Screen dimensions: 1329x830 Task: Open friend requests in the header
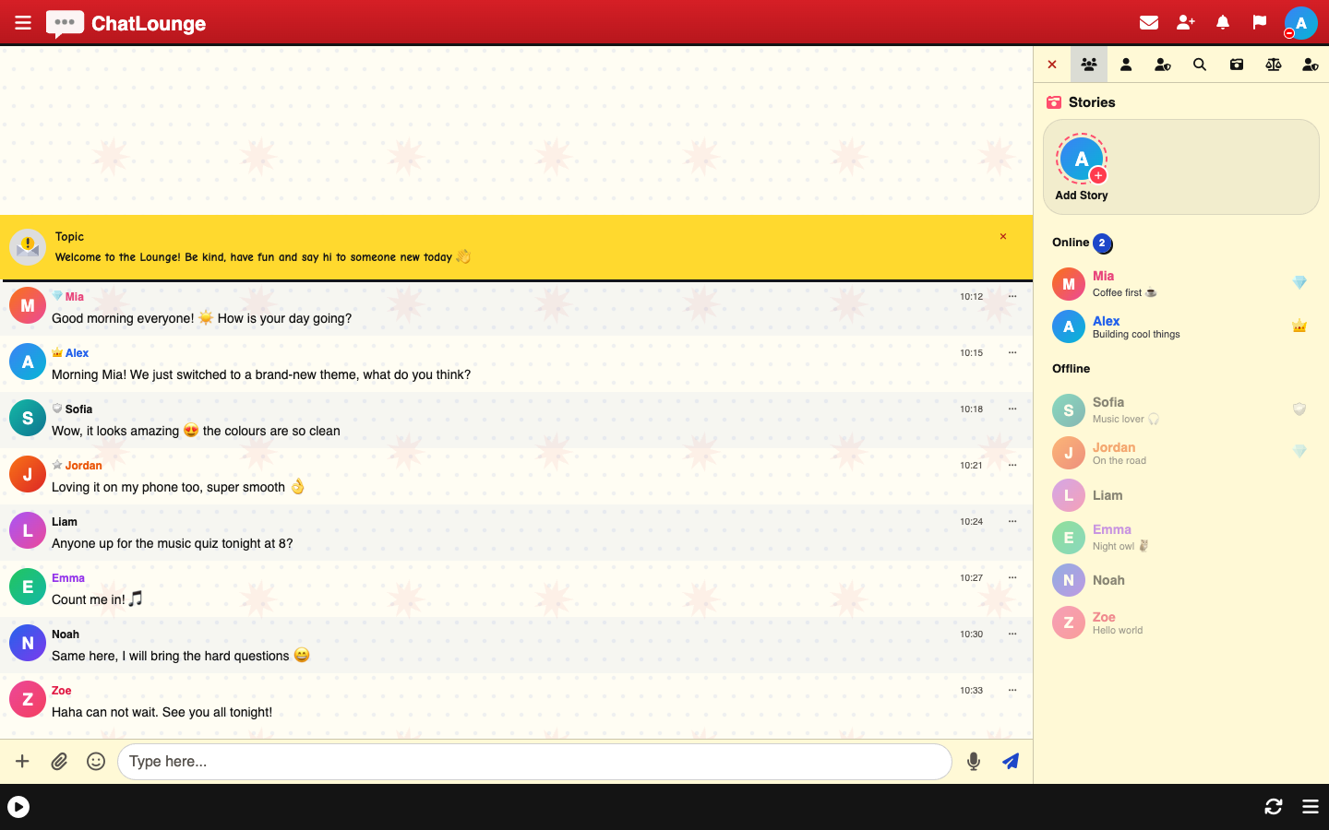(1186, 23)
